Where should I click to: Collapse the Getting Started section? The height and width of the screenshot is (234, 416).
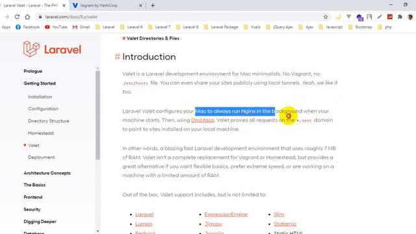click(40, 83)
